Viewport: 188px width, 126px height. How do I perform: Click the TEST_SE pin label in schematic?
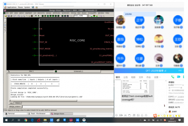pos(43,42)
